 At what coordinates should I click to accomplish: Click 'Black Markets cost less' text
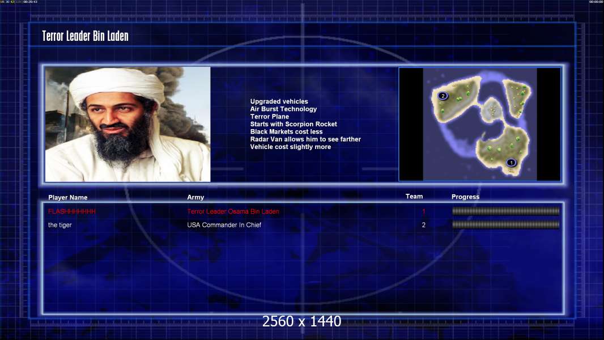tap(287, 131)
